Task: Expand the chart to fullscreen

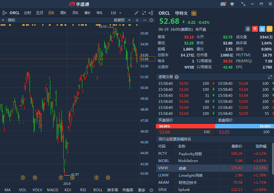Action: point(144,13)
